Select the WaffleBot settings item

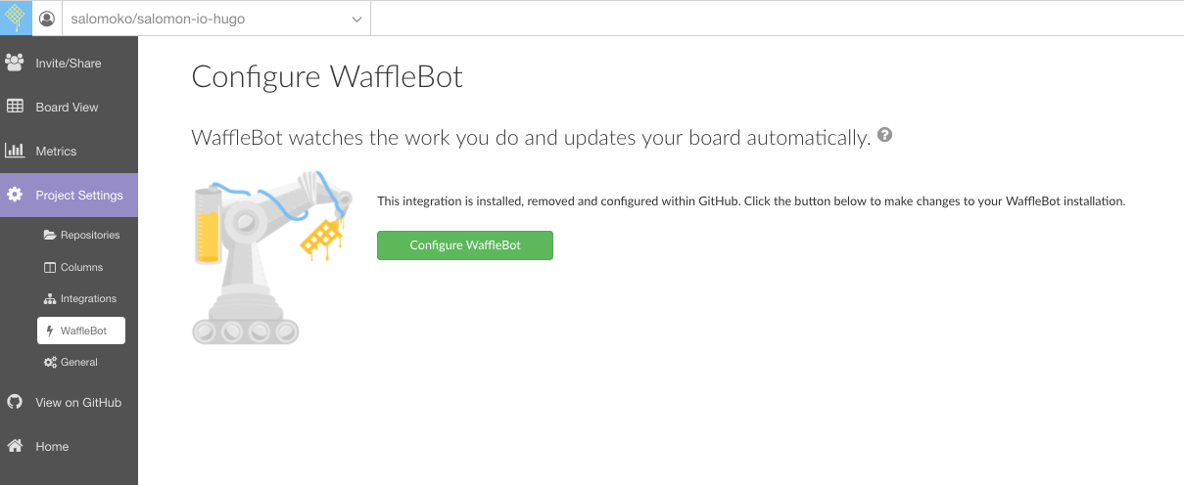click(81, 331)
